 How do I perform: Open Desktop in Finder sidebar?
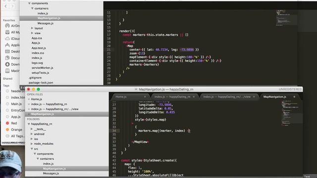pyautogui.click(x=12, y=51)
